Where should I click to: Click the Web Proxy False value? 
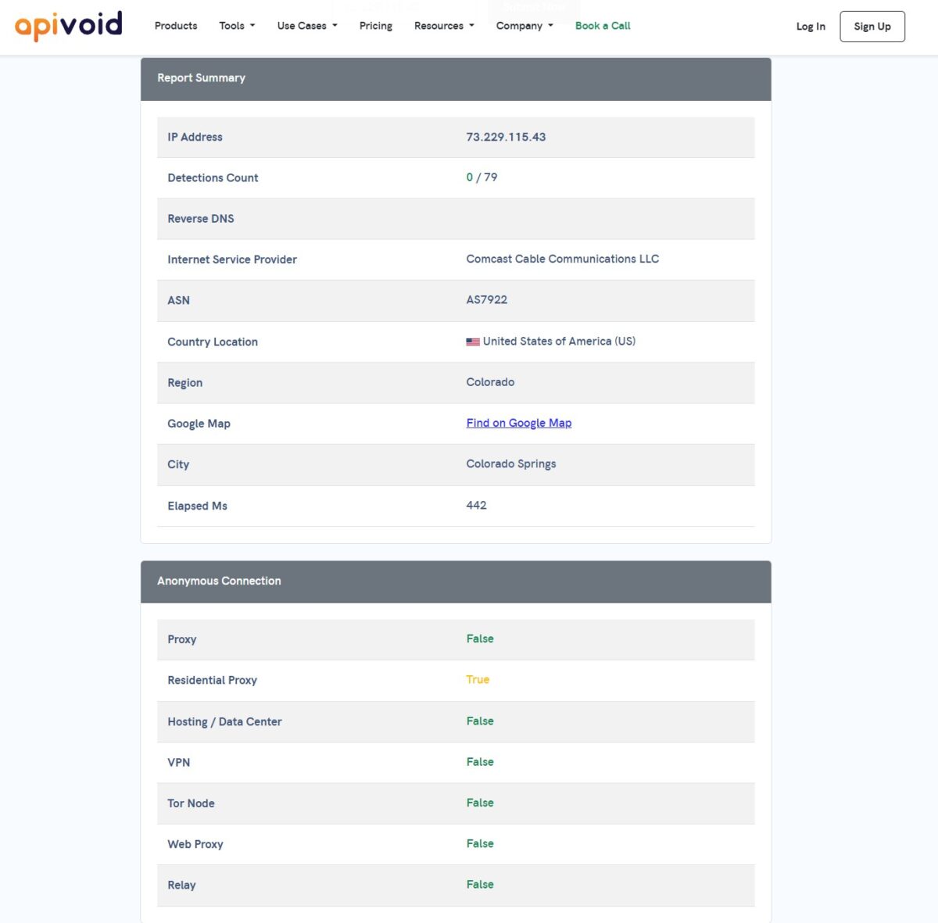(x=480, y=843)
